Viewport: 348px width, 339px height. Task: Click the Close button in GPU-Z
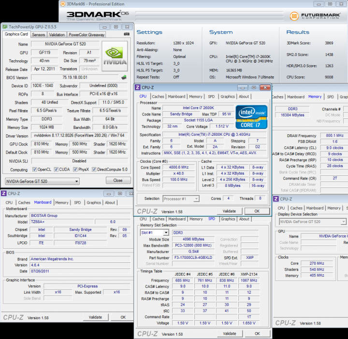click(x=118, y=181)
